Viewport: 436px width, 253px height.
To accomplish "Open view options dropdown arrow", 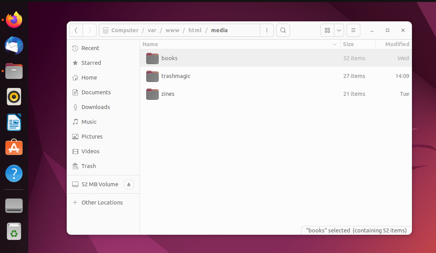I will [x=339, y=30].
